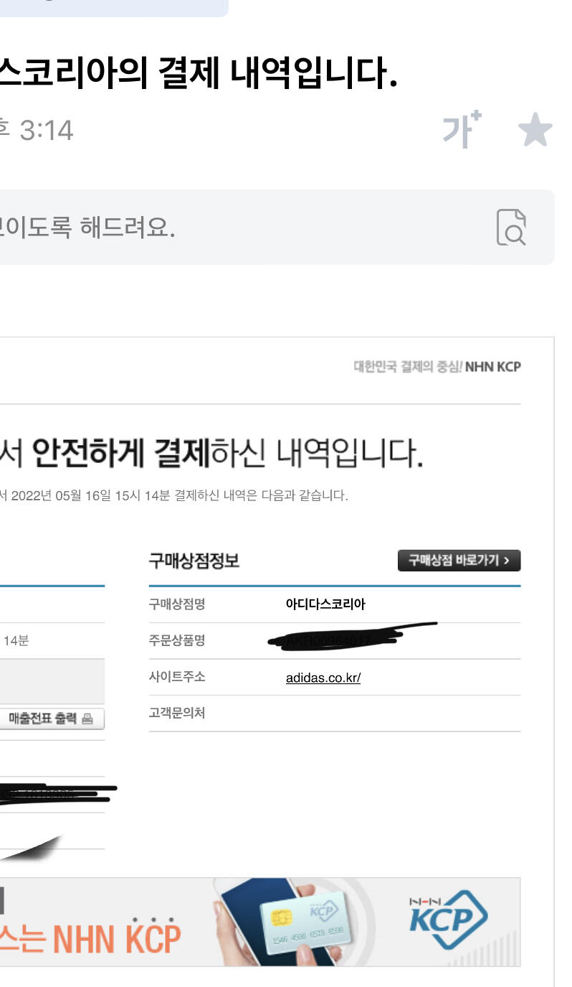Viewport: 572px width, 987px height.
Task: Select the 아디다스코리아 store name text
Action: point(325,604)
